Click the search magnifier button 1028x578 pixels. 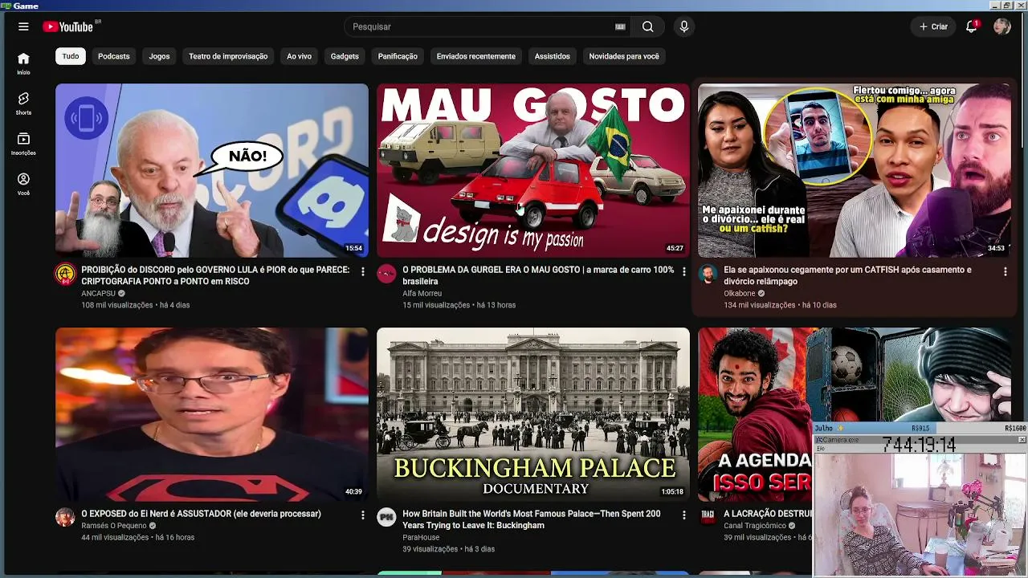647,26
